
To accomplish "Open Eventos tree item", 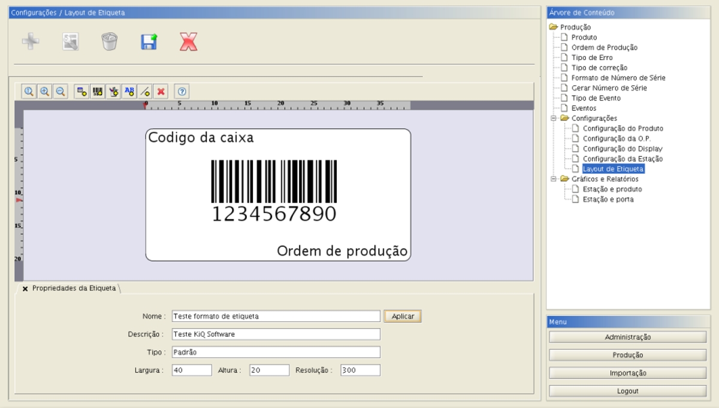I will coord(584,108).
